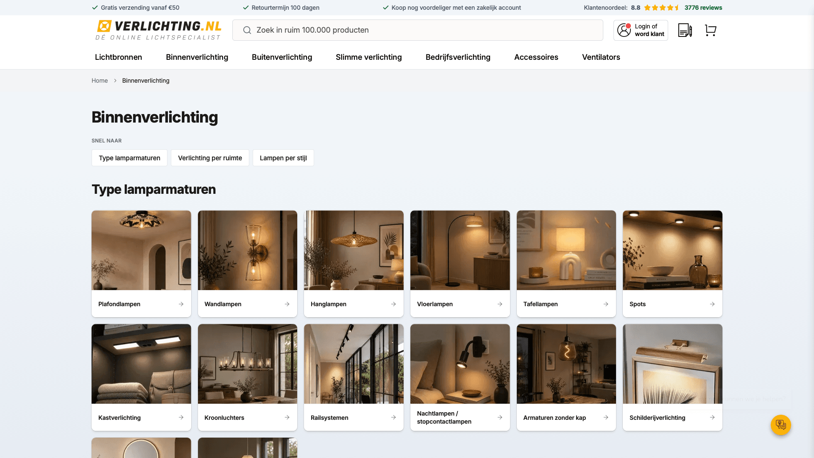The height and width of the screenshot is (458, 814).
Task: Click the Schilderijverlichting label
Action: (x=657, y=418)
